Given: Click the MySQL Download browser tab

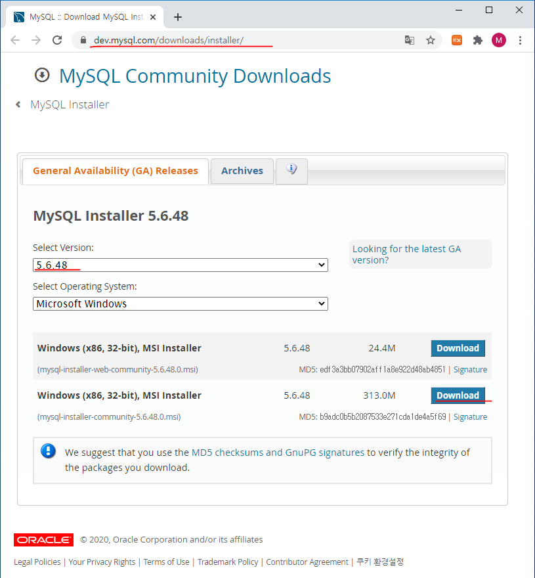Looking at the screenshot, I should [x=85, y=17].
